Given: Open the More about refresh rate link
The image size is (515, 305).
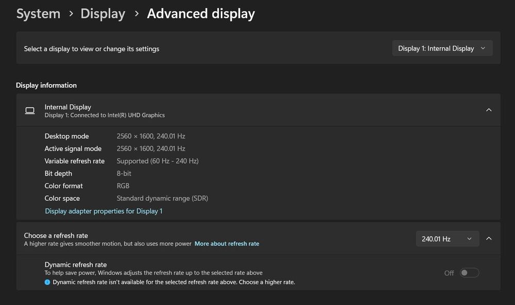Looking at the screenshot, I should click(227, 244).
